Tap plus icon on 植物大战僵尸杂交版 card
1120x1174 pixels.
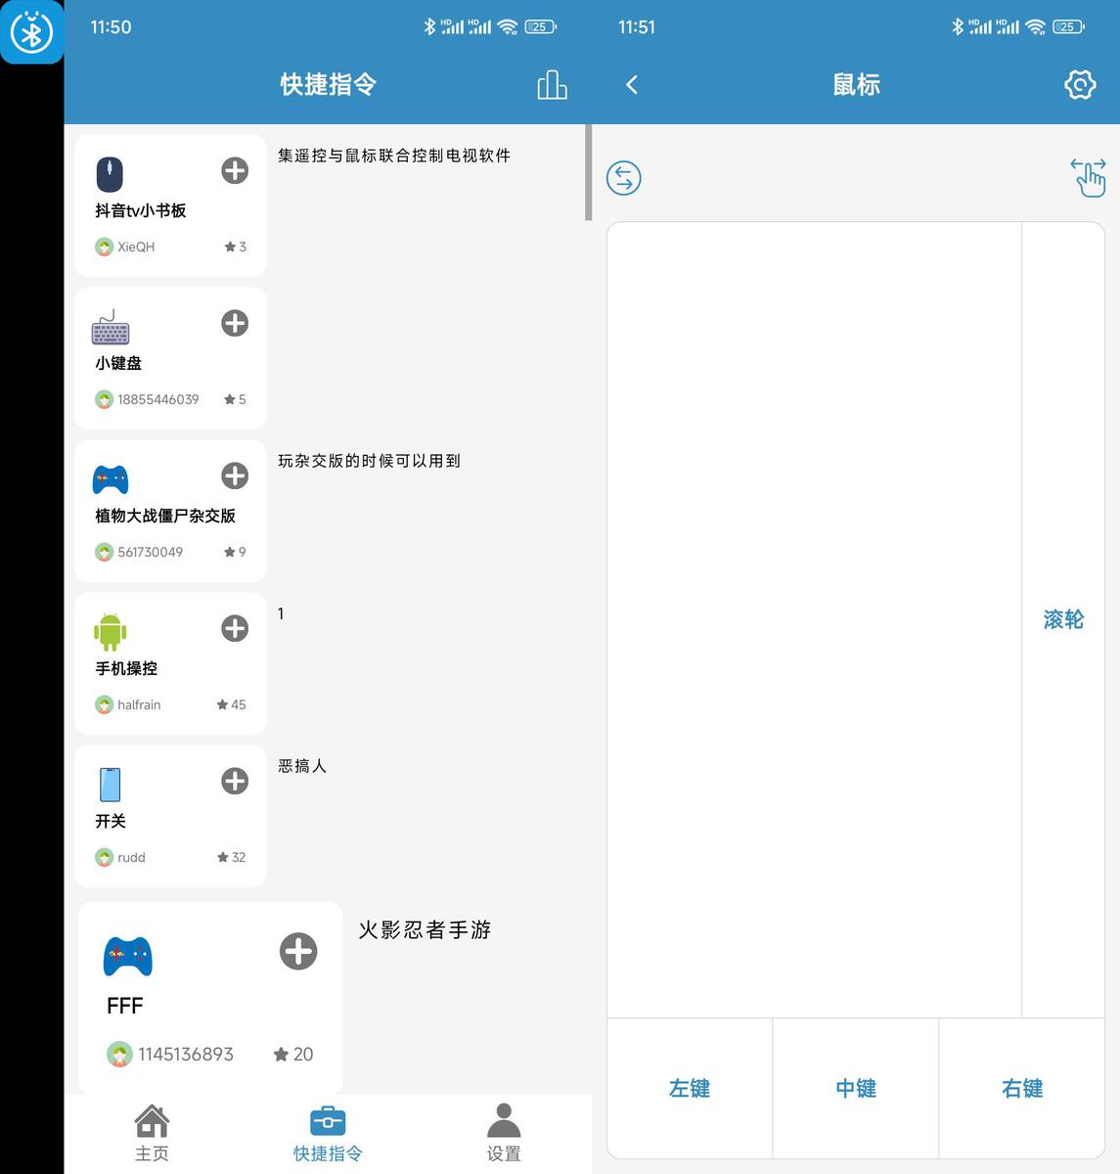[x=235, y=475]
